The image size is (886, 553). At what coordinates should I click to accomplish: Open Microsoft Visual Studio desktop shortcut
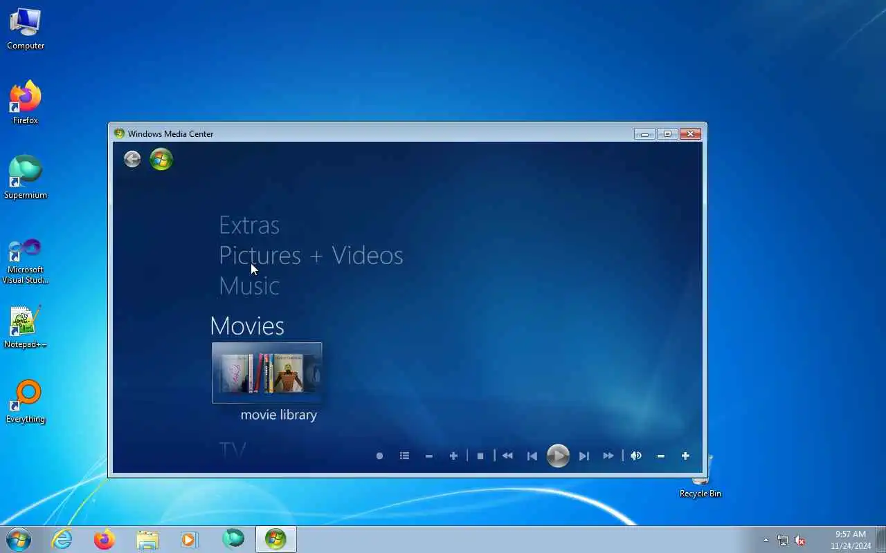click(x=26, y=261)
